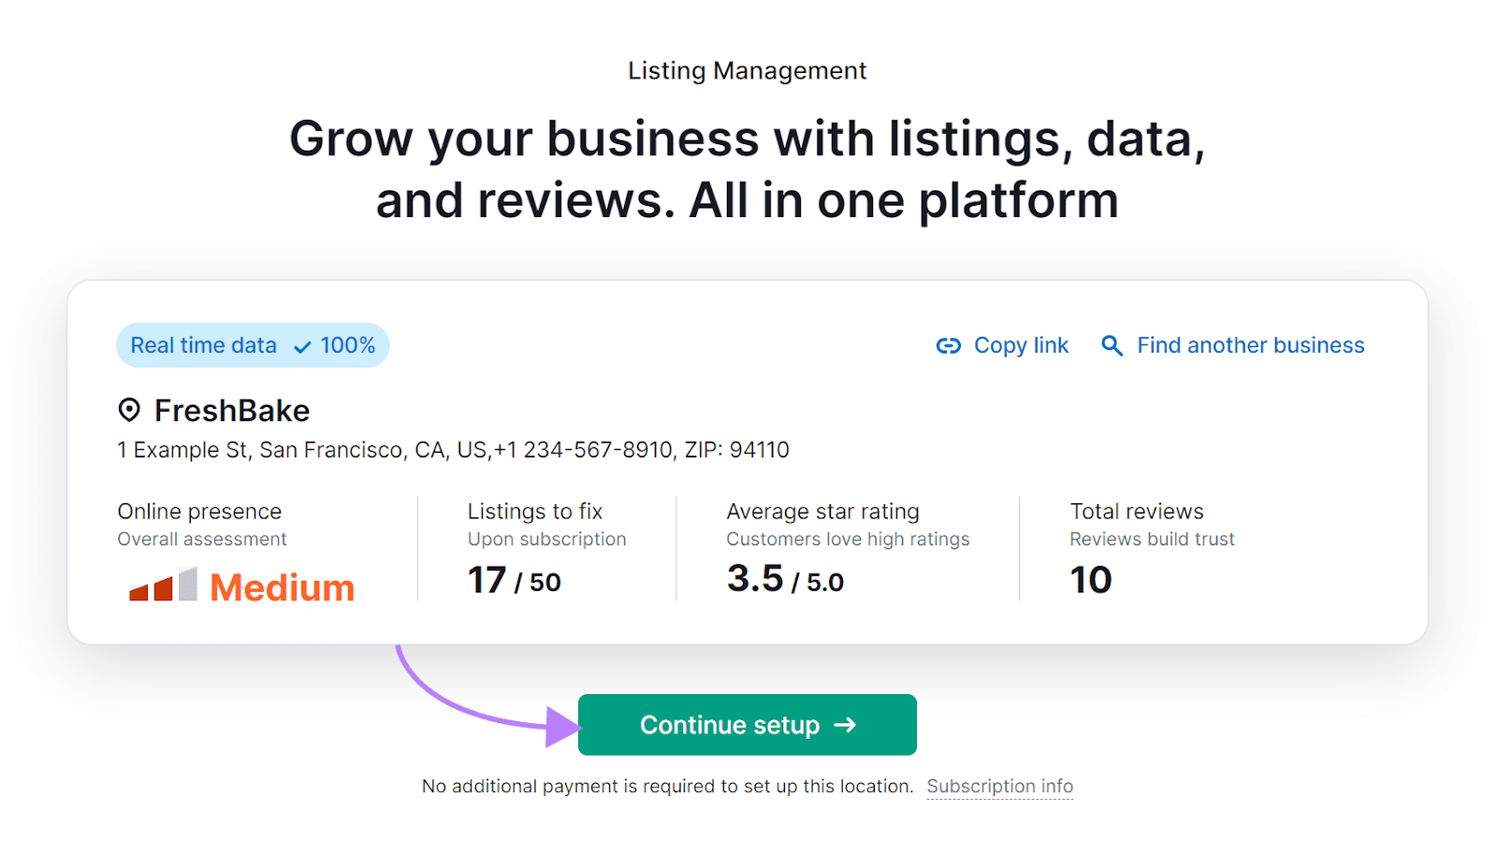The image size is (1497, 855).
Task: Click the Total reviews heading
Action: tap(1137, 512)
